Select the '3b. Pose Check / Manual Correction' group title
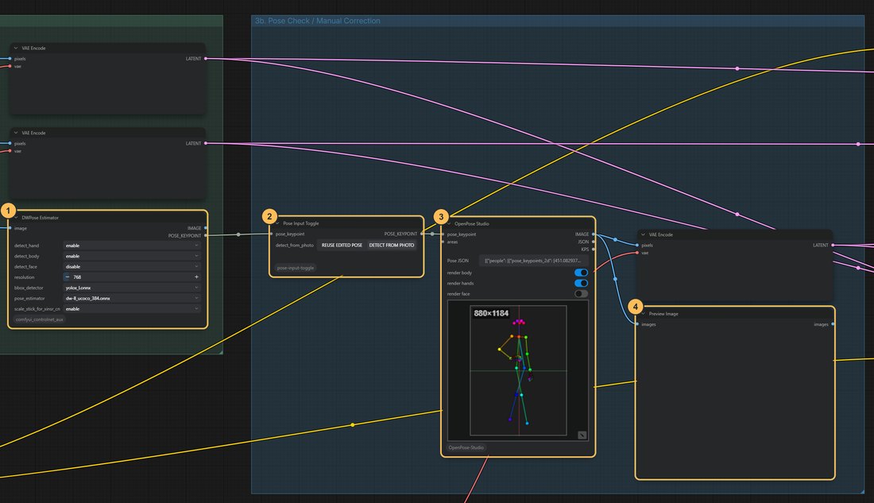This screenshot has height=503, width=874. [318, 21]
